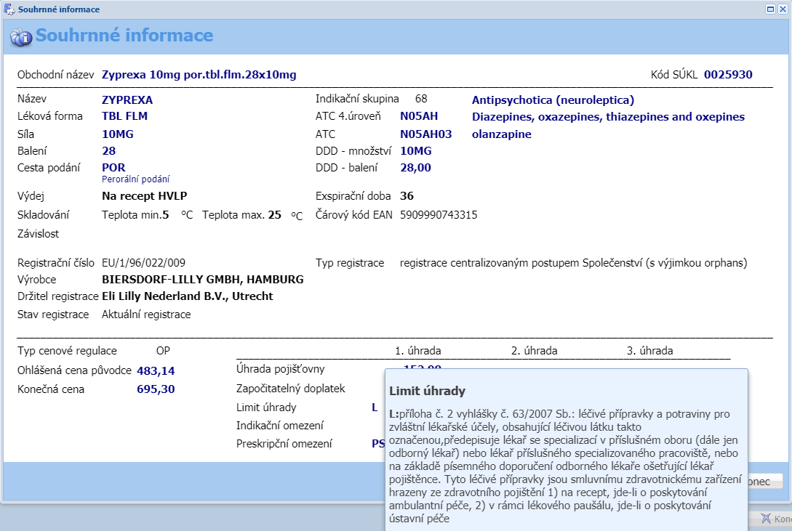This screenshot has width=792, height=531.
Task: Click the Diazepines, oxazepines, thiazepines and oxepines text
Action: tap(608, 117)
